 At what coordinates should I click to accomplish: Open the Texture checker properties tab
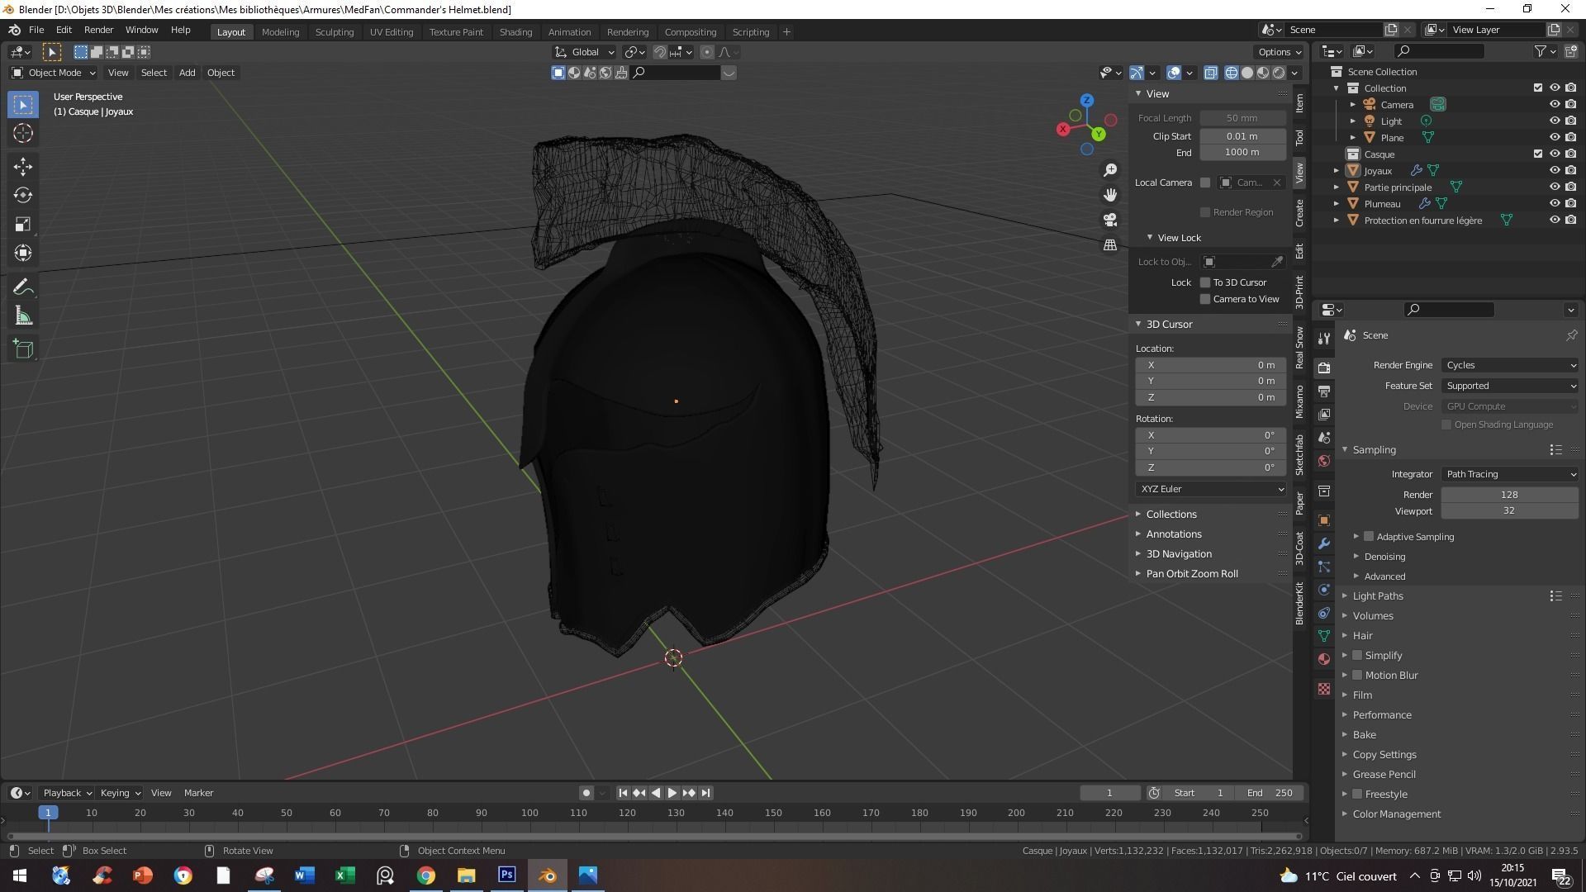click(x=1324, y=689)
